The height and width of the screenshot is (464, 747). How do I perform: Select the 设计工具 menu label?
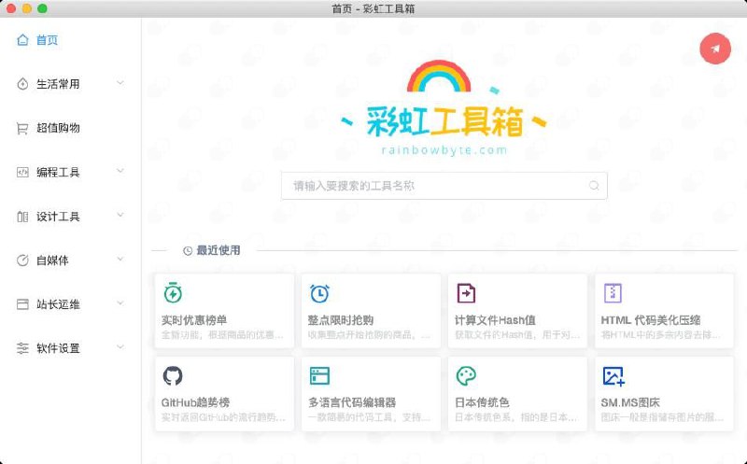point(58,217)
